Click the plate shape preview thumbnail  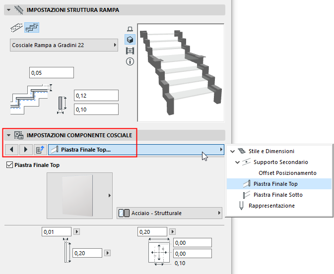point(80,196)
